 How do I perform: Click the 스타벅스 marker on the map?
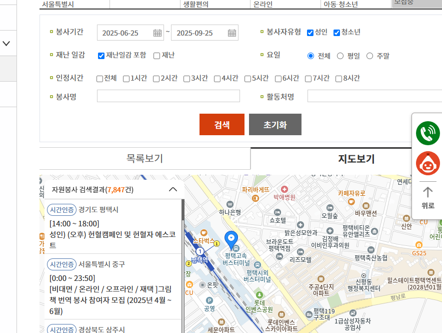tap(204, 233)
